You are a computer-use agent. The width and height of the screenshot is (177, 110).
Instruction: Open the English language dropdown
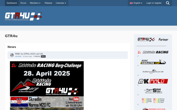[136, 3]
